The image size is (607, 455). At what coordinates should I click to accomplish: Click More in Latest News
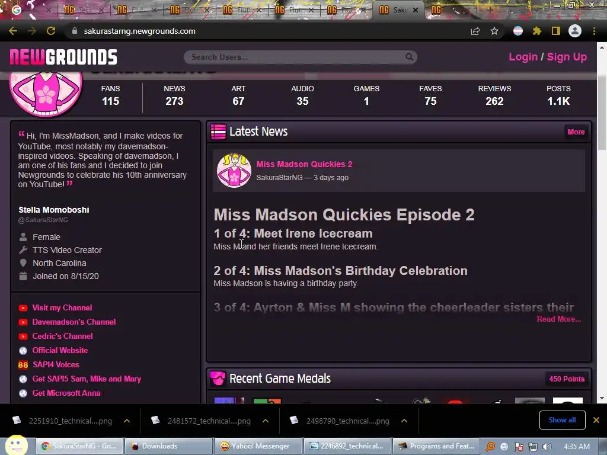pyautogui.click(x=576, y=132)
